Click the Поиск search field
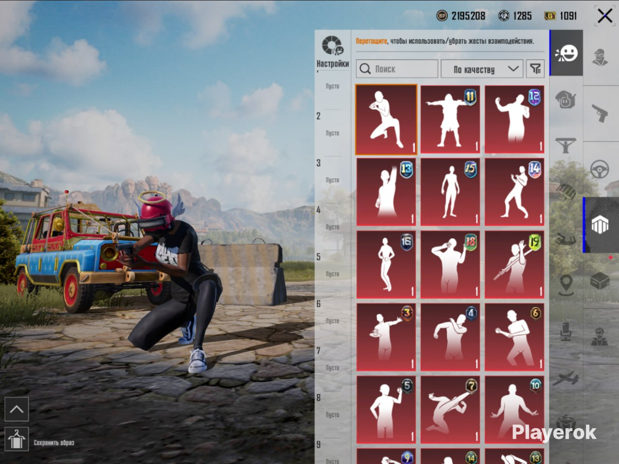This screenshot has width=619, height=464. (397, 69)
